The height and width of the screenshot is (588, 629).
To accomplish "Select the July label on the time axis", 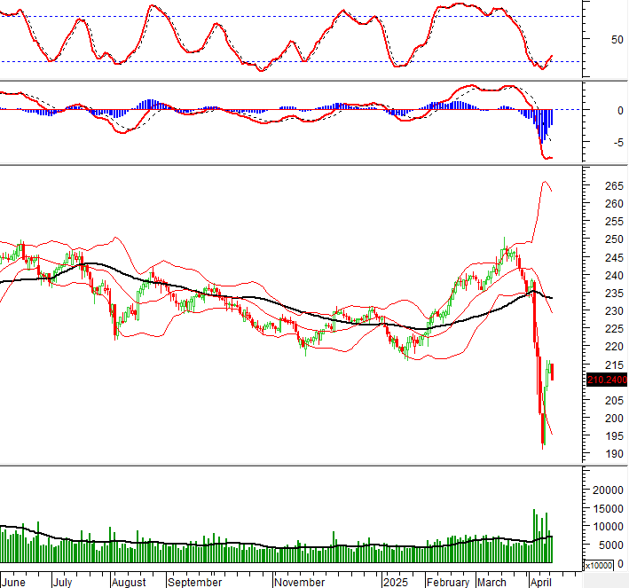I will click(x=63, y=583).
